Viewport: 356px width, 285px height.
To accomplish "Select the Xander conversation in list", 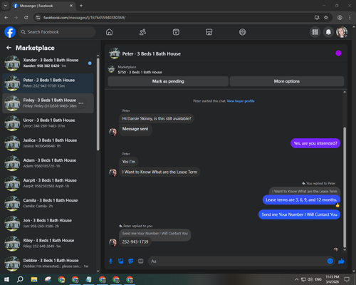I will tap(48, 63).
